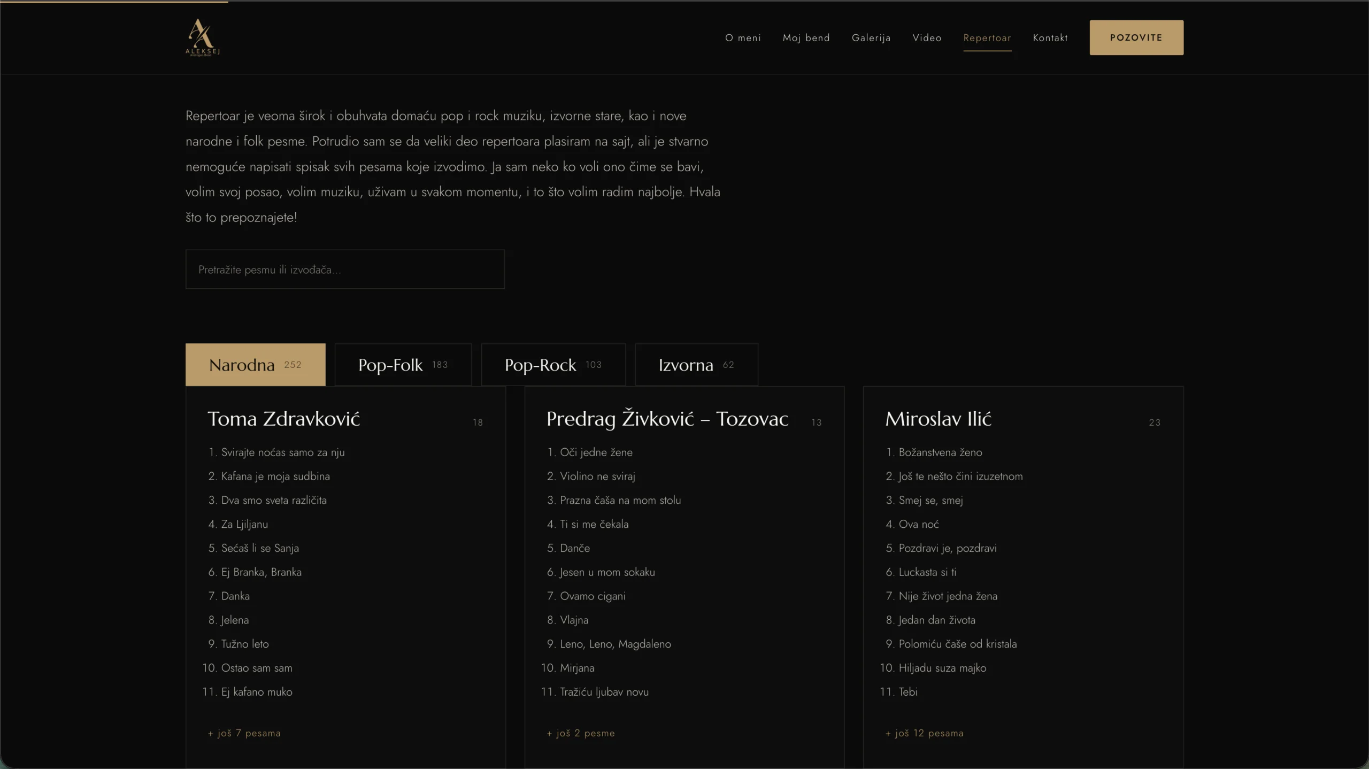Select song 'Božanstvena ženo'

pyautogui.click(x=940, y=452)
